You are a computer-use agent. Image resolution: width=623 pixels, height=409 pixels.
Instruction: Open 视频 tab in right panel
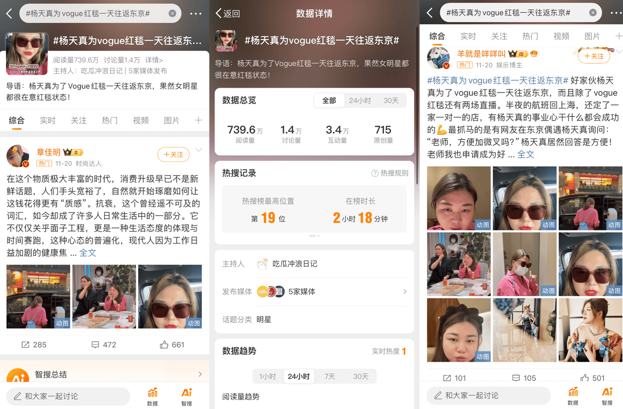coord(561,36)
